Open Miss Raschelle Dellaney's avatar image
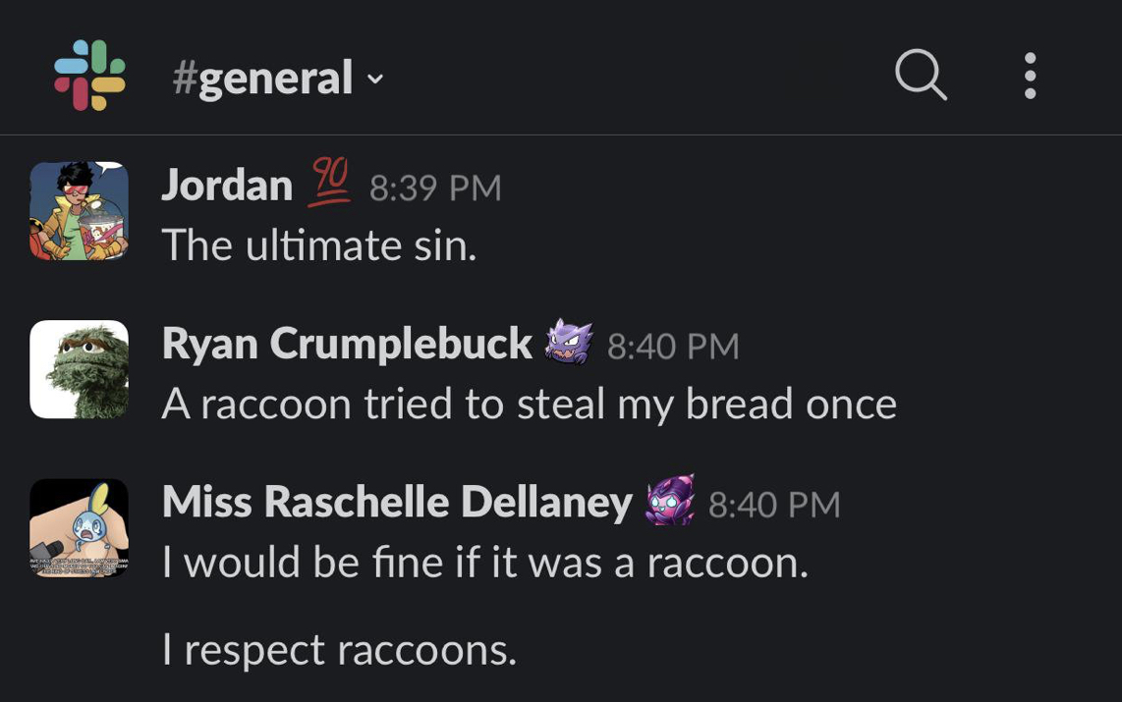The height and width of the screenshot is (702, 1122). tap(80, 527)
